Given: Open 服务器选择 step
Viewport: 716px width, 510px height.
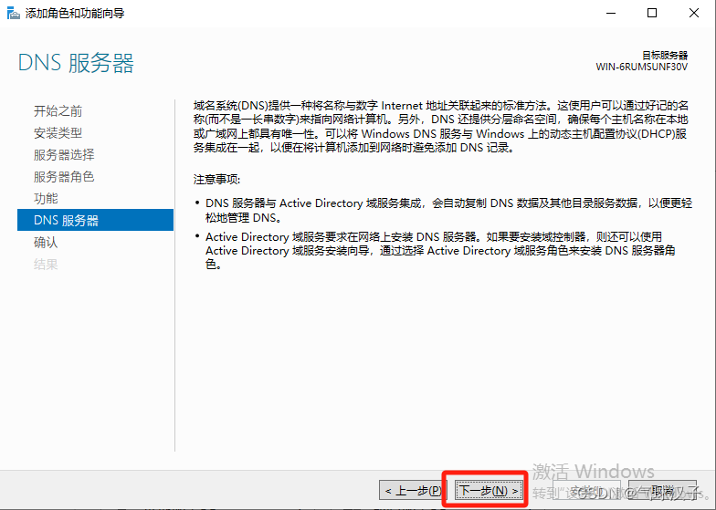Looking at the screenshot, I should pos(64,155).
